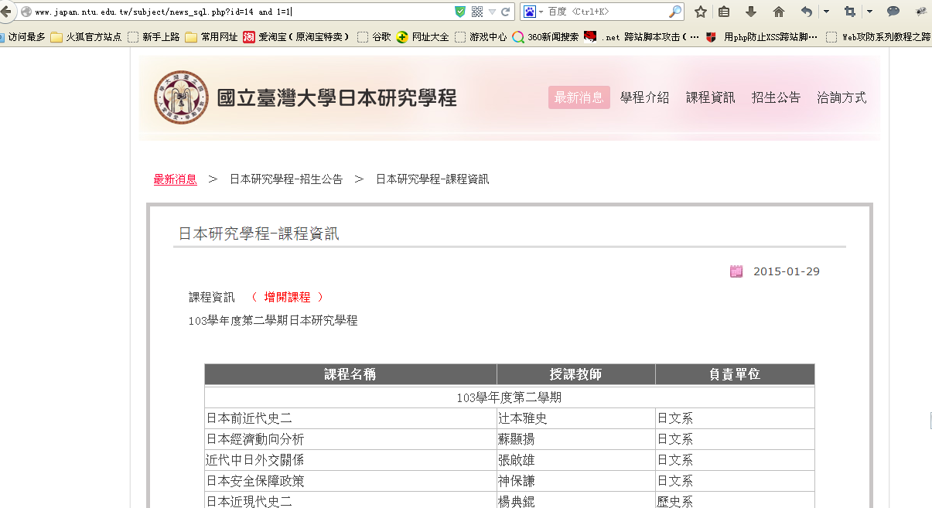Open the chat bubble icon

[x=893, y=12]
